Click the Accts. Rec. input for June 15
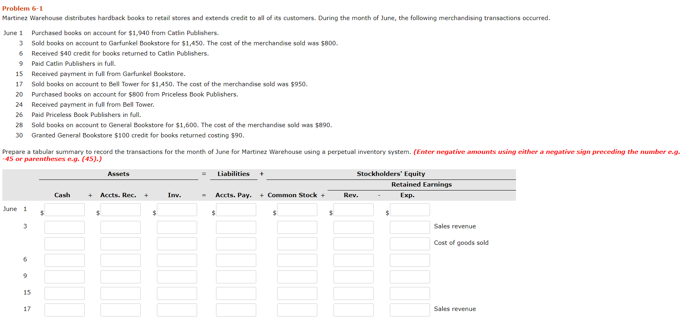The height and width of the screenshot is (320, 693). pyautogui.click(x=121, y=293)
